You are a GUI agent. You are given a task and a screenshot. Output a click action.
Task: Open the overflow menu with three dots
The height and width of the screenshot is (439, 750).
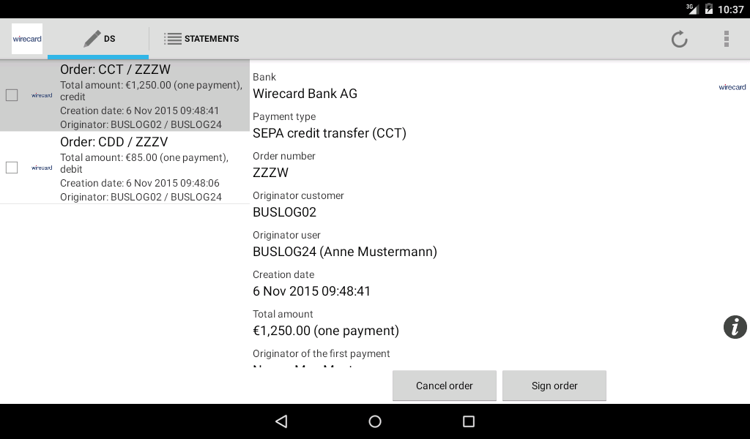point(726,39)
